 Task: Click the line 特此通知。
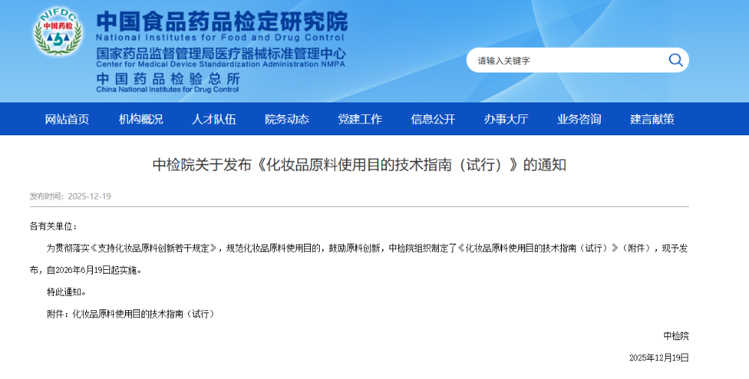coord(67,292)
